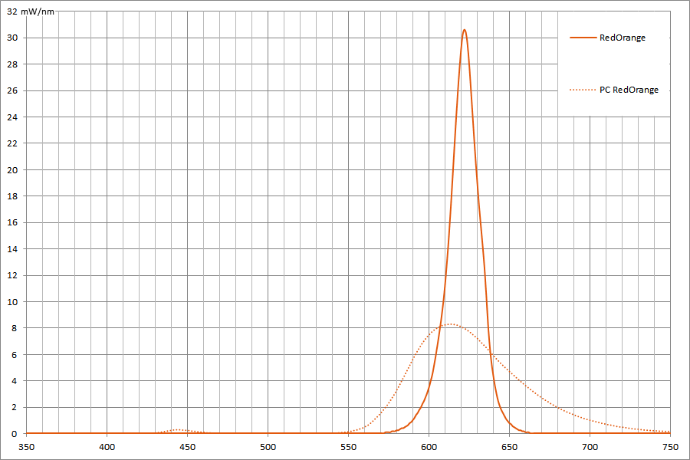Click the 0 y-axis tick label
690x460 pixels.
coord(15,433)
